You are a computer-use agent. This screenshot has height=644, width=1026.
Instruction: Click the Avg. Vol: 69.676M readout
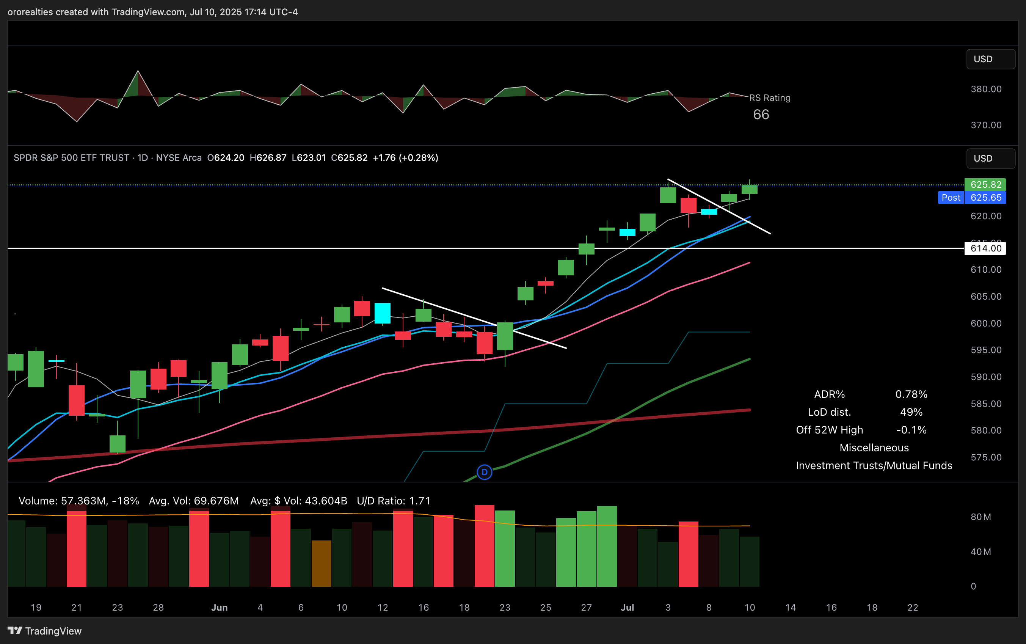[x=194, y=501]
